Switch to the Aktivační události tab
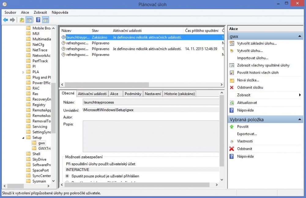The height and width of the screenshot is (198, 306). pos(92,94)
